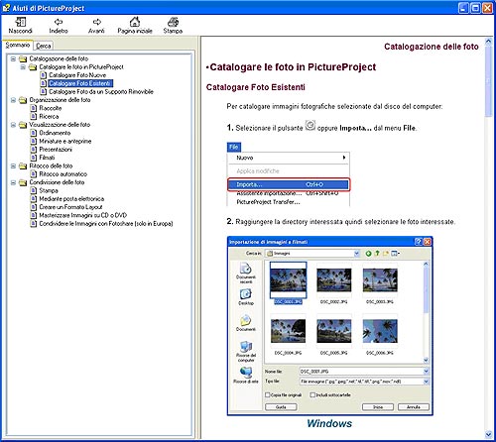The image size is (496, 442).
Task: Select the Importa... menu entry
Action: coord(289,184)
